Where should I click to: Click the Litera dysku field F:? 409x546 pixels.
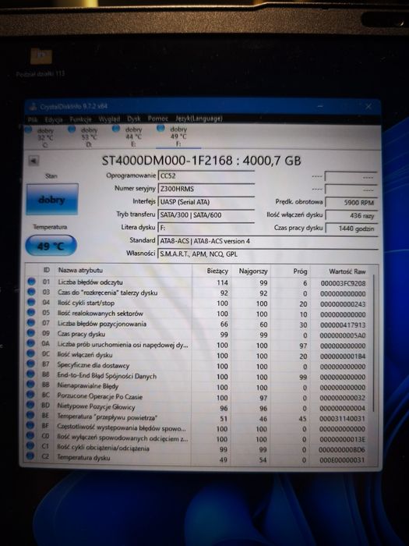click(206, 228)
